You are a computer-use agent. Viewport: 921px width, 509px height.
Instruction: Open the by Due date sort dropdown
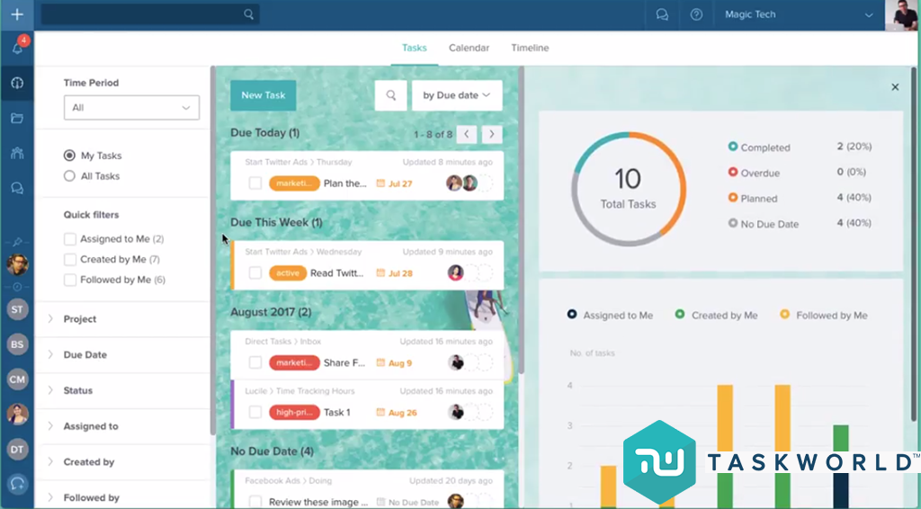point(457,95)
